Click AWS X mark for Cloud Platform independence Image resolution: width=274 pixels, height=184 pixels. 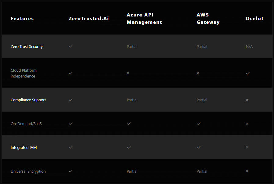coord(198,73)
